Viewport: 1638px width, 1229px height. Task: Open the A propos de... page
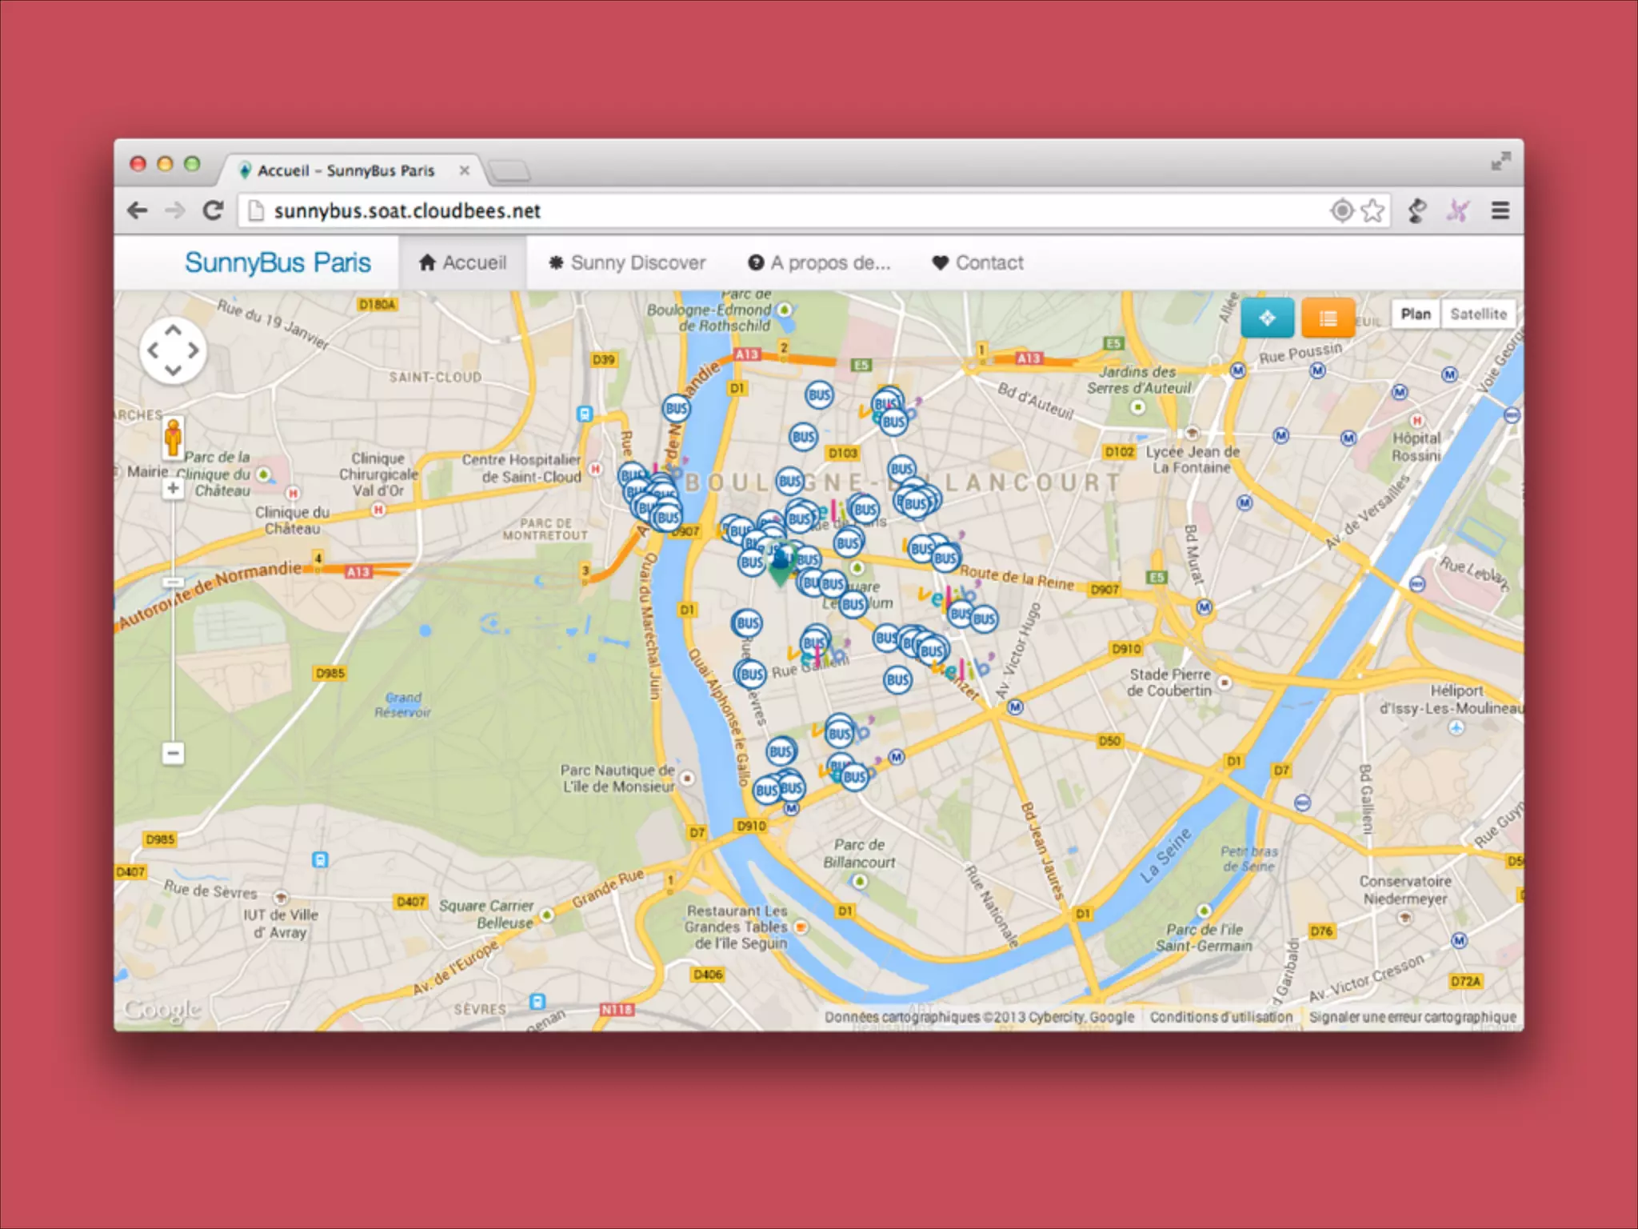pyautogui.click(x=819, y=262)
